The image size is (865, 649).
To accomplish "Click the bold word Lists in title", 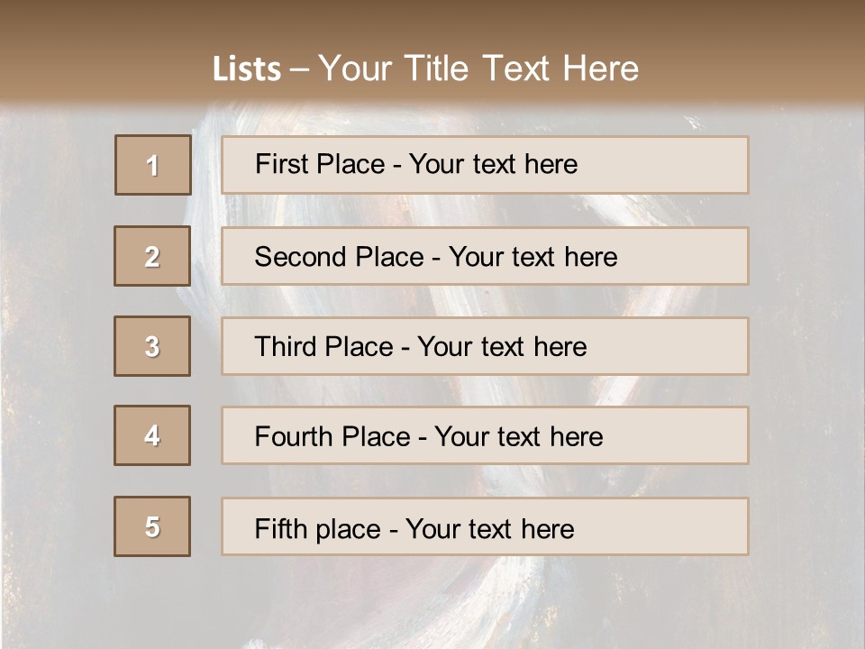I will pos(246,69).
